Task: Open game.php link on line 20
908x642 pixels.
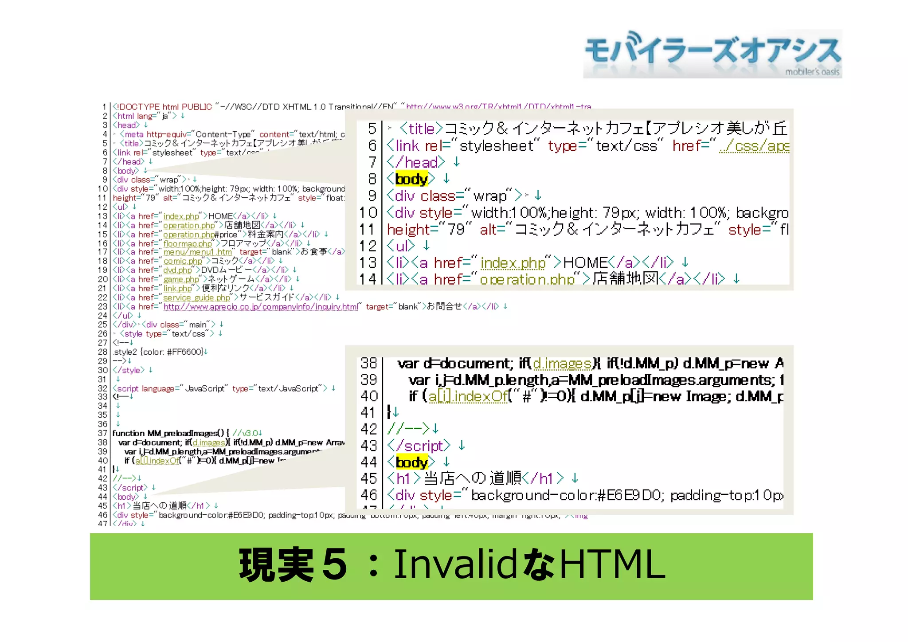Action: pos(181,279)
